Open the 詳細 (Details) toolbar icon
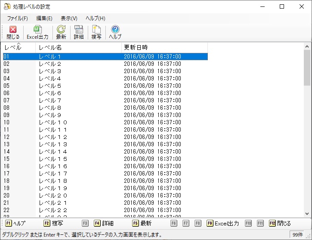The width and height of the screenshot is (312, 240). point(79,30)
